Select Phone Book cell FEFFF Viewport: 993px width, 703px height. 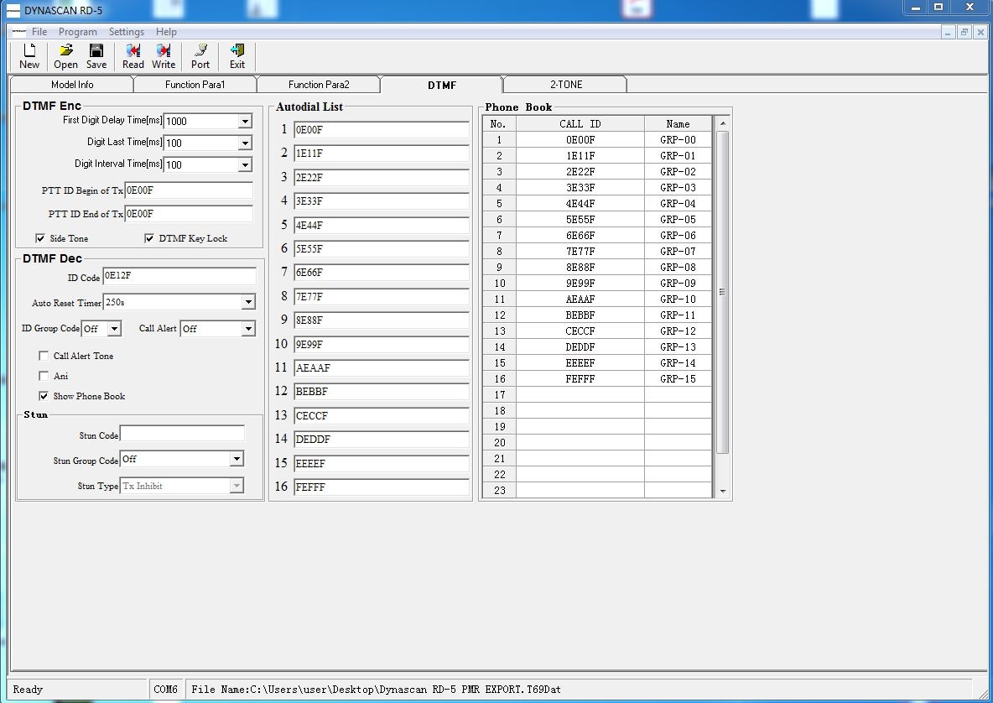580,378
